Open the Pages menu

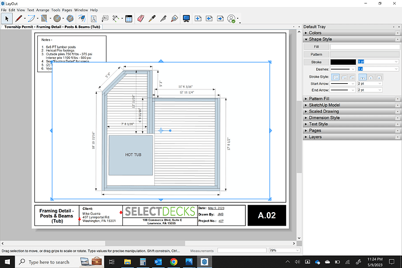[68, 10]
